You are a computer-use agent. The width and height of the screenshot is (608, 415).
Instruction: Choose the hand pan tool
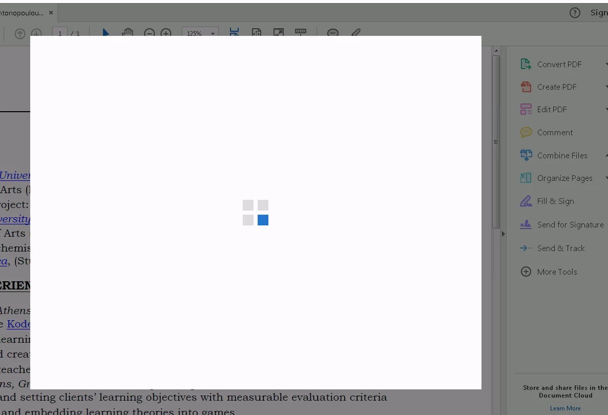pos(127,33)
